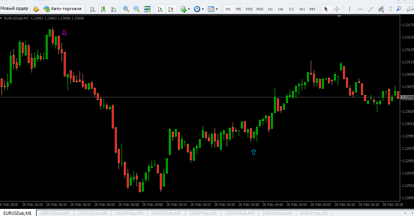This screenshot has width=414, height=216.
Task: Open the Новый ордер dialog
Action: (15, 9)
